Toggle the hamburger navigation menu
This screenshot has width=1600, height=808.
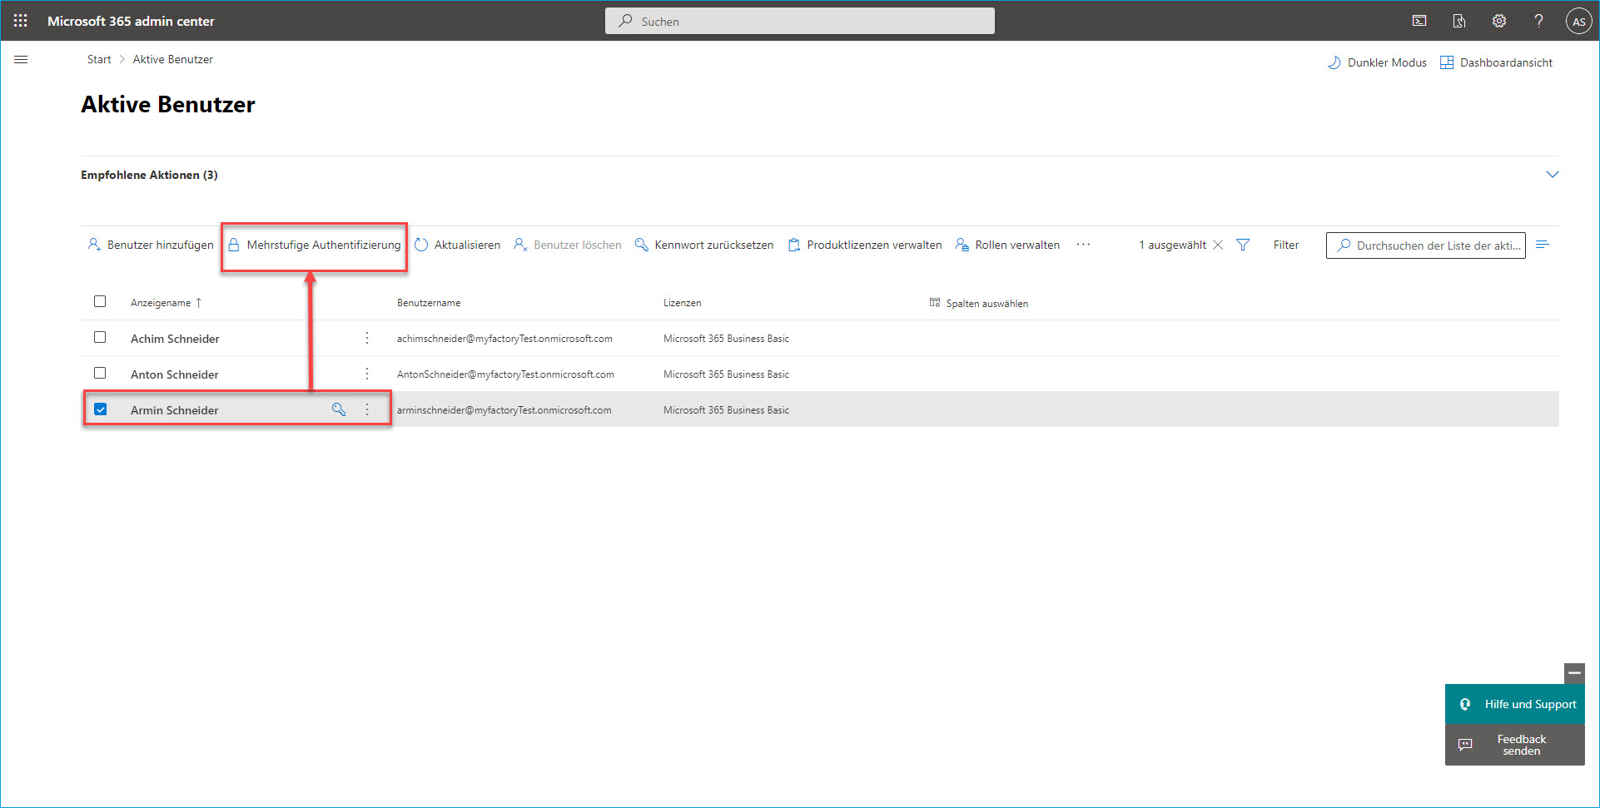[x=22, y=60]
